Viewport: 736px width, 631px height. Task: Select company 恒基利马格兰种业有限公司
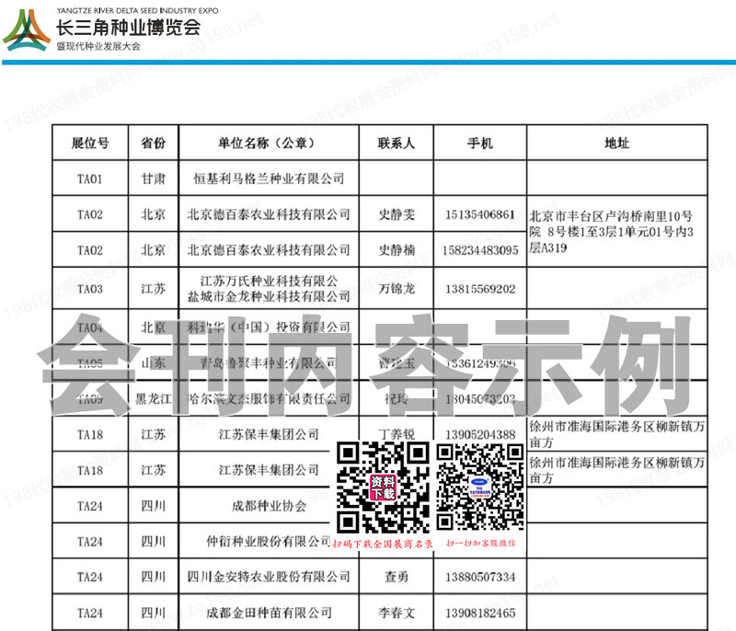pos(269,178)
